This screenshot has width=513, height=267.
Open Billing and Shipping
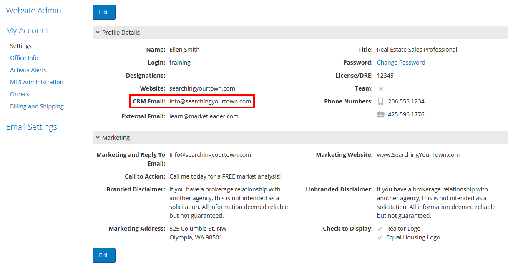[37, 106]
